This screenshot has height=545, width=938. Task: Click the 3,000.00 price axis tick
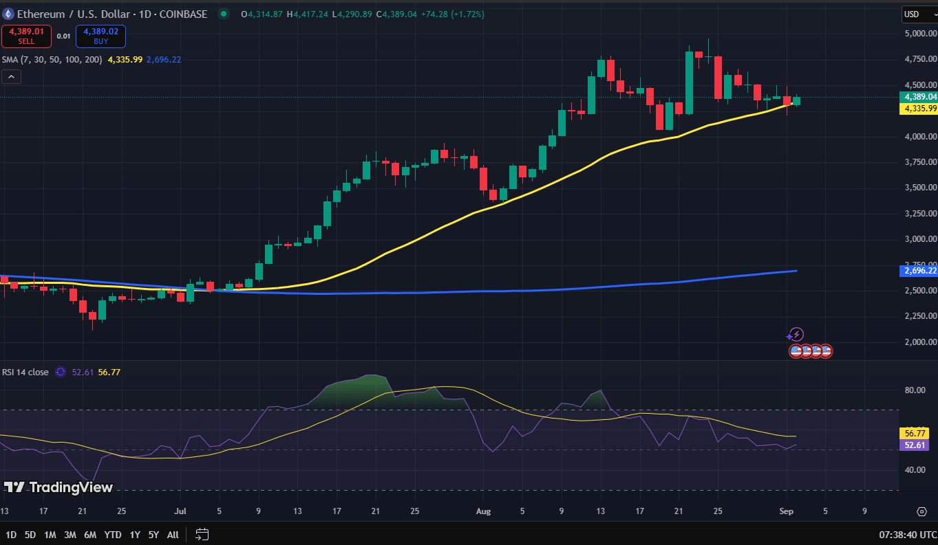pyautogui.click(x=919, y=239)
